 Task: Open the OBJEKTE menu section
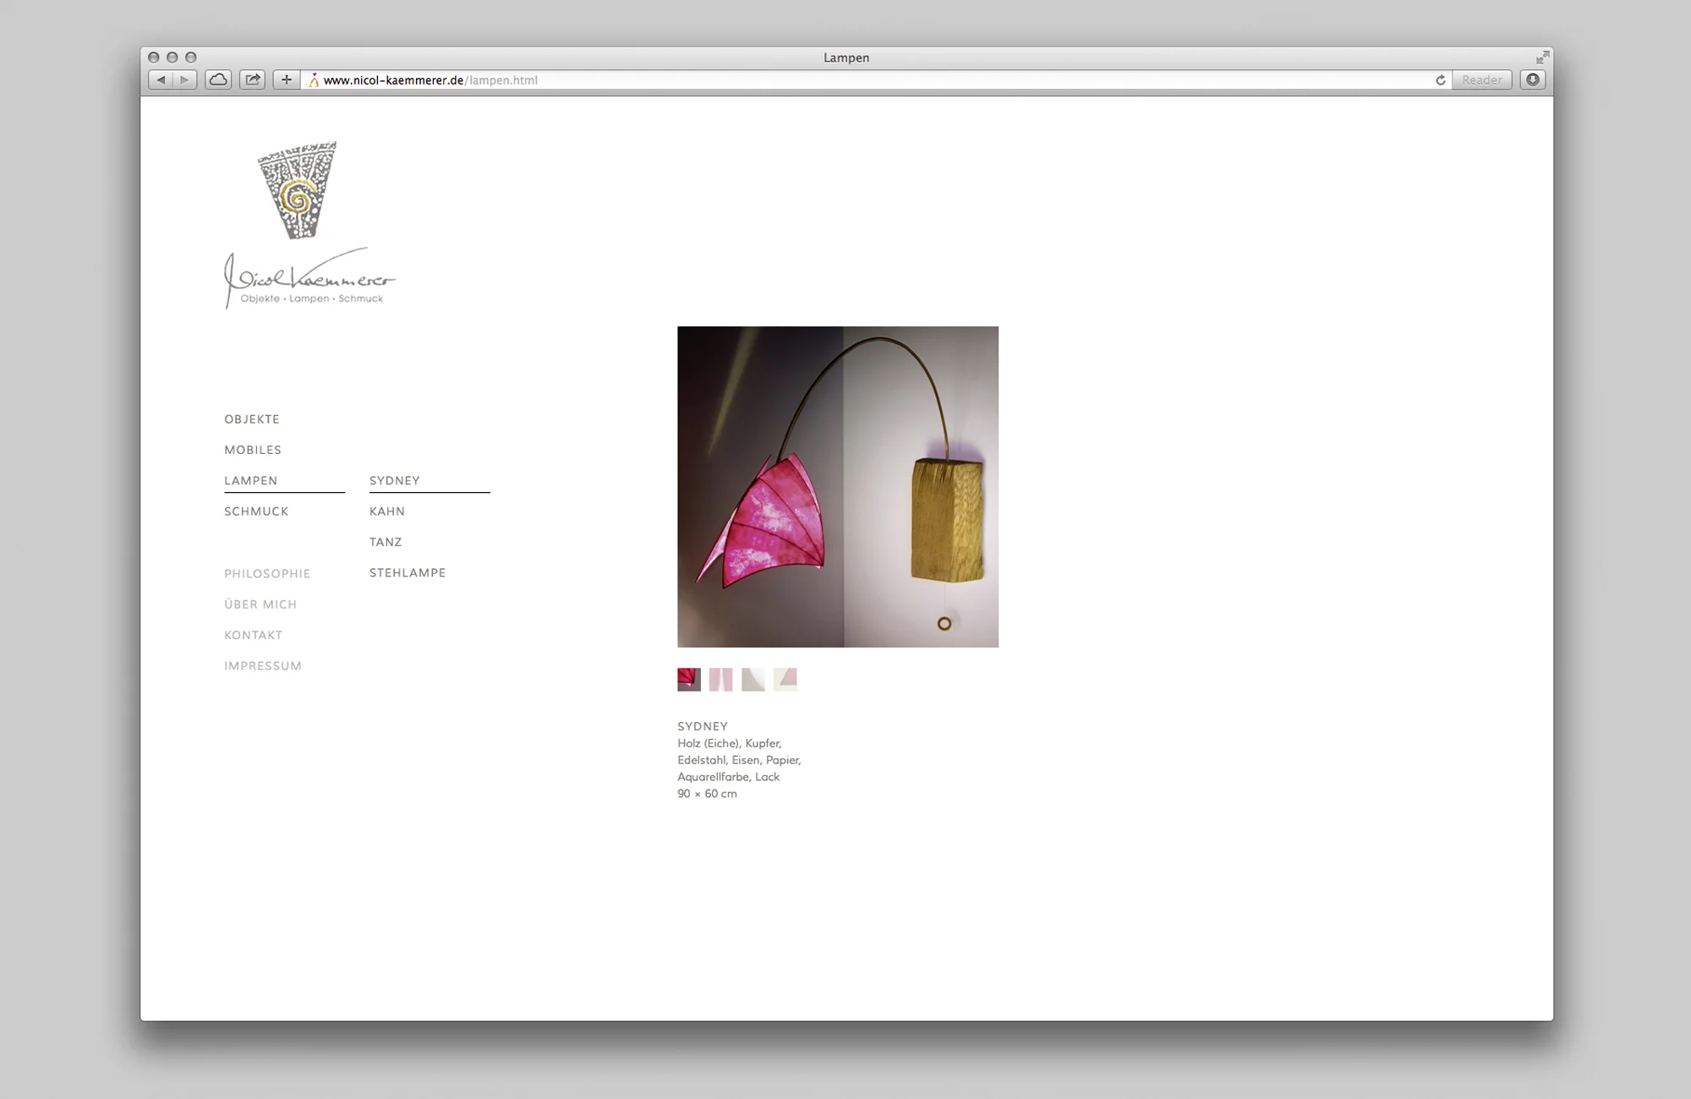point(252,419)
